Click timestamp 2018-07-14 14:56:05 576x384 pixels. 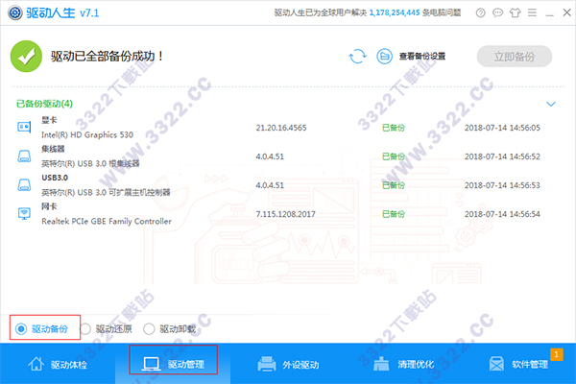tap(502, 128)
